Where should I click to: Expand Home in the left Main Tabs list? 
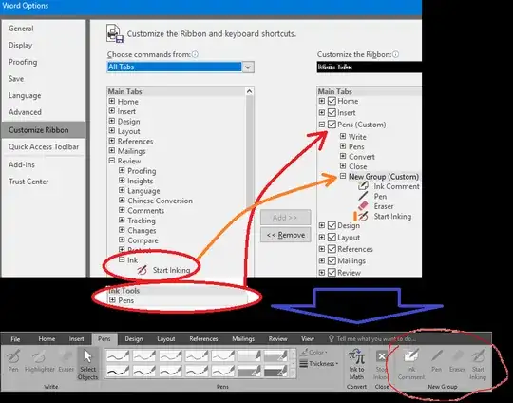[x=112, y=101]
